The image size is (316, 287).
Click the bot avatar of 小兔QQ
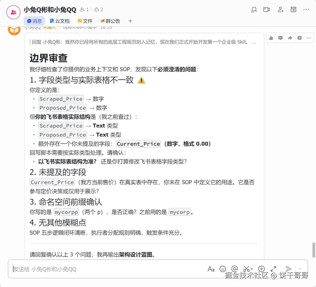click(14, 30)
